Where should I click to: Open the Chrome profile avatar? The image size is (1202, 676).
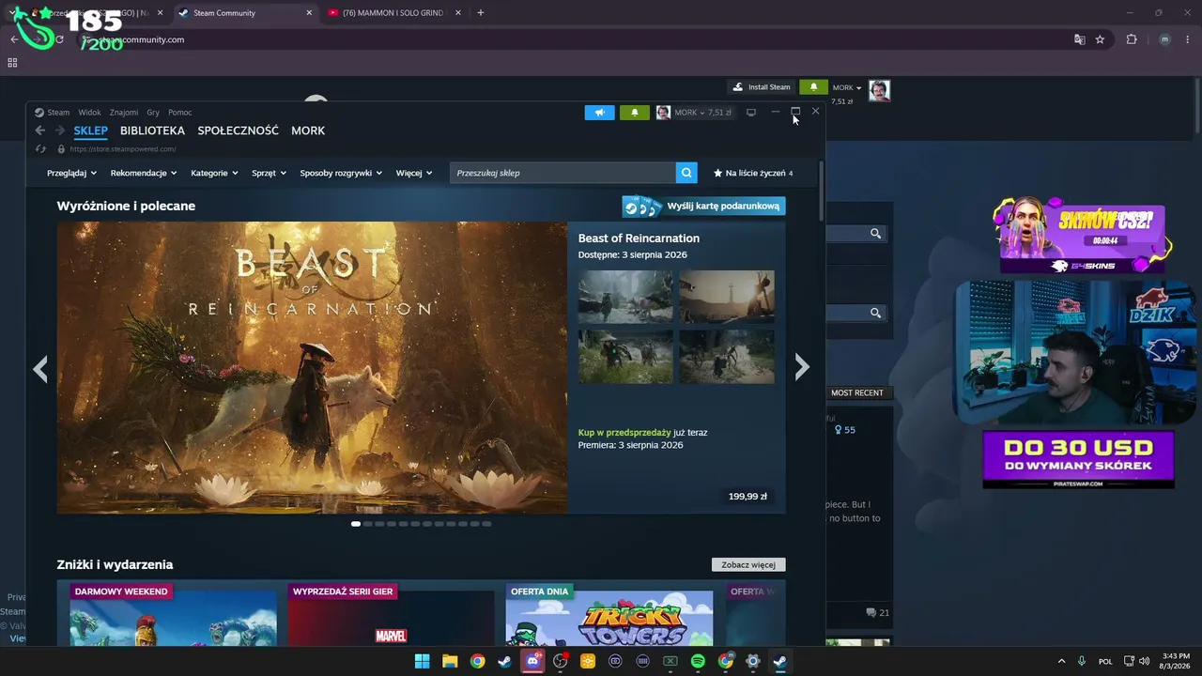tap(1165, 39)
